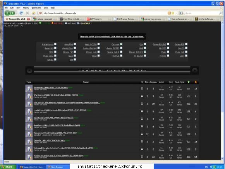Click next page round button on pager

pos(195,71)
